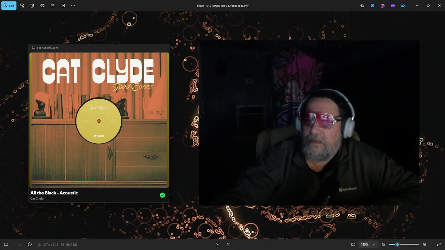Click the Cat Clyde artist name

tap(37, 199)
